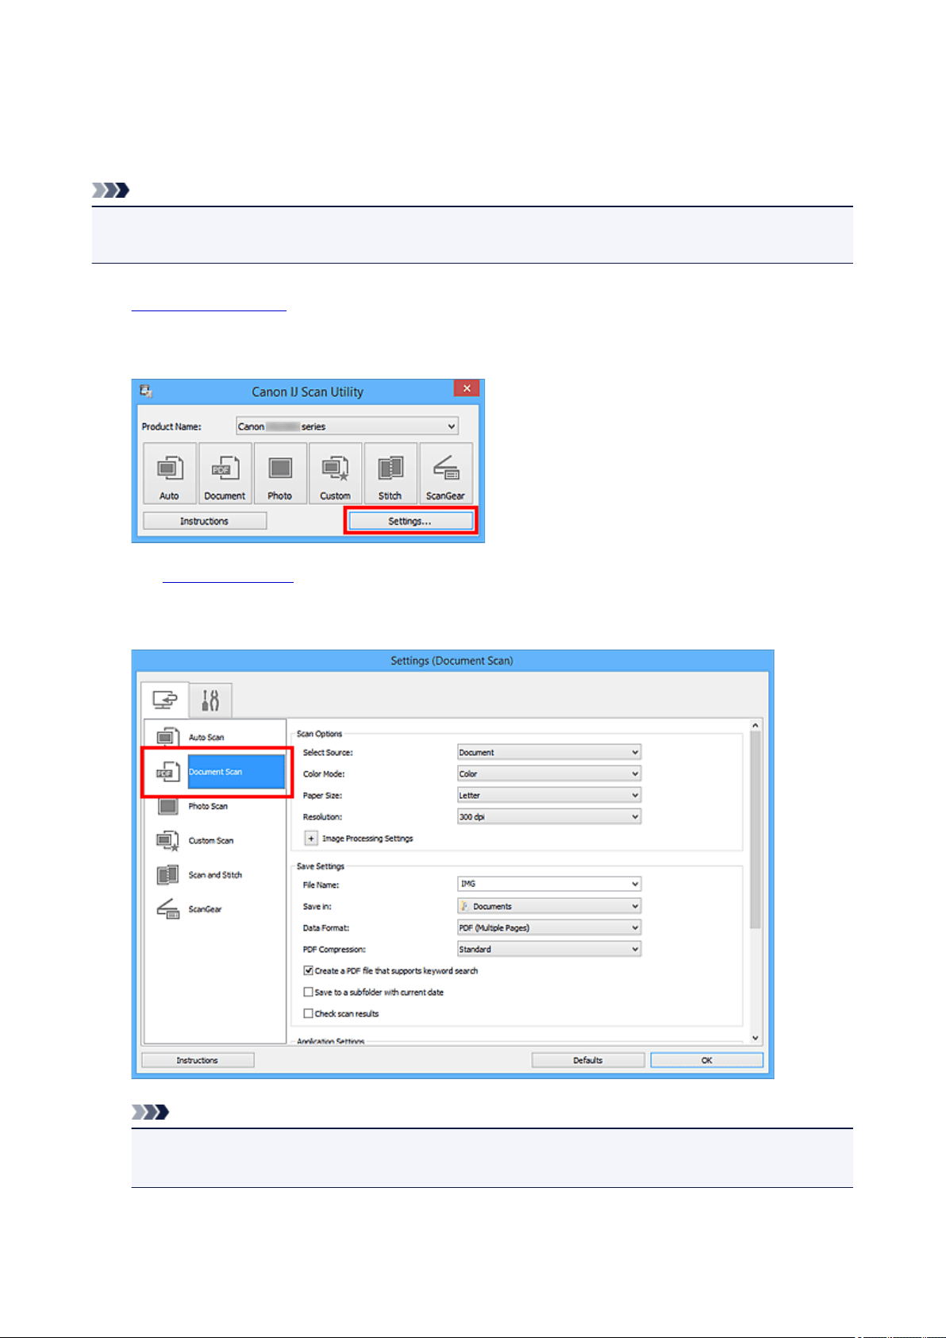
Task: Click the Stitch icon in Scan Utility
Action: (390, 473)
